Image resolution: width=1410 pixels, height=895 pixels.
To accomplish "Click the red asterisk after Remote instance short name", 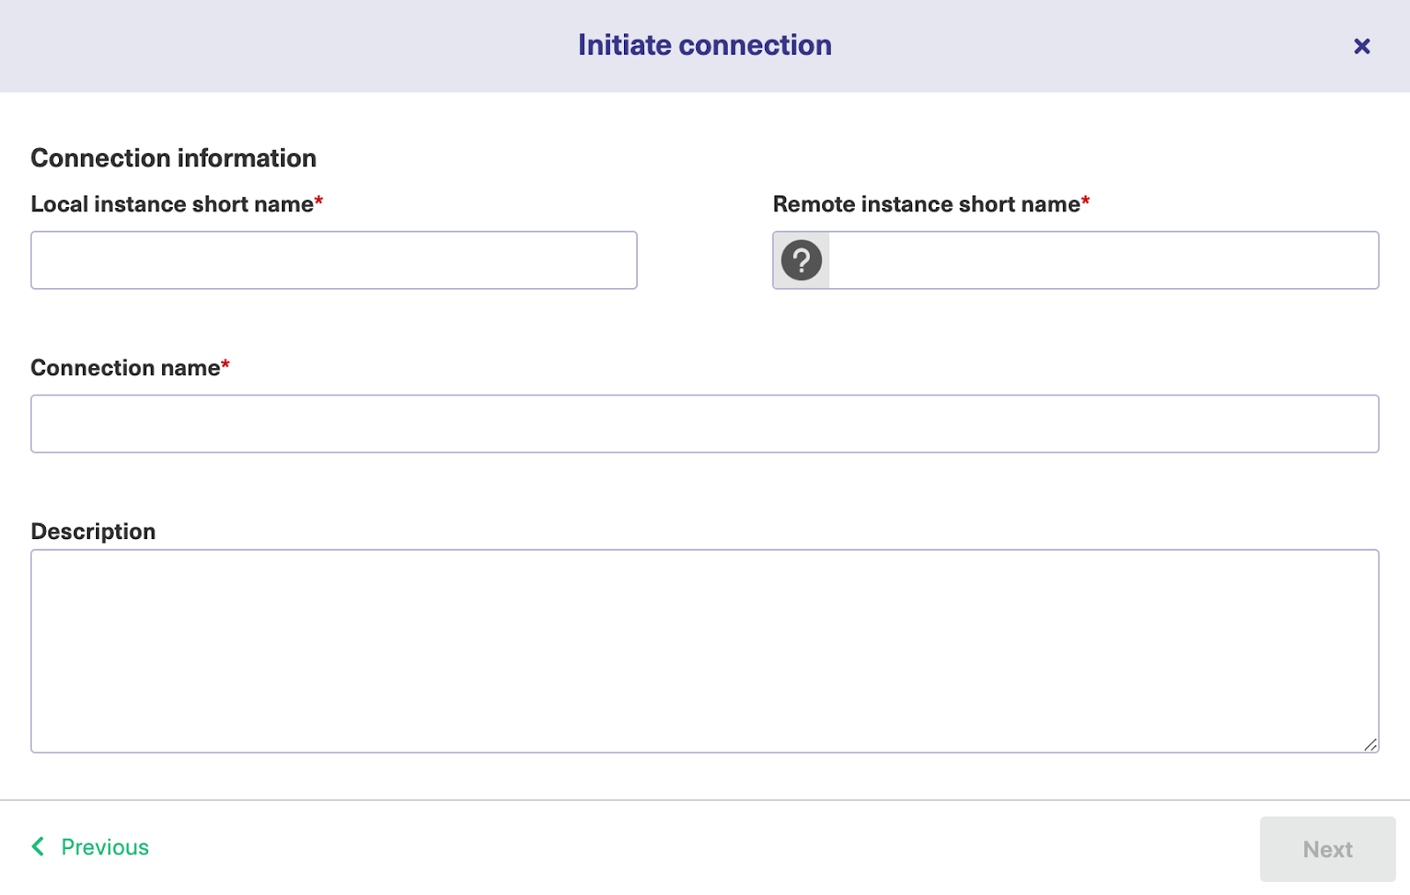I will click(1086, 201).
